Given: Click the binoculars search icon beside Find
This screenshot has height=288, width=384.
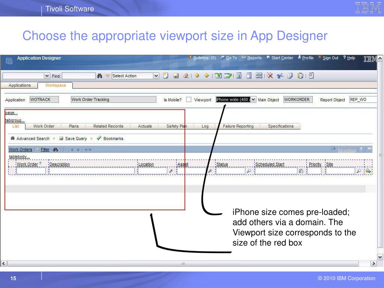Looking at the screenshot, I should tap(99, 76).
